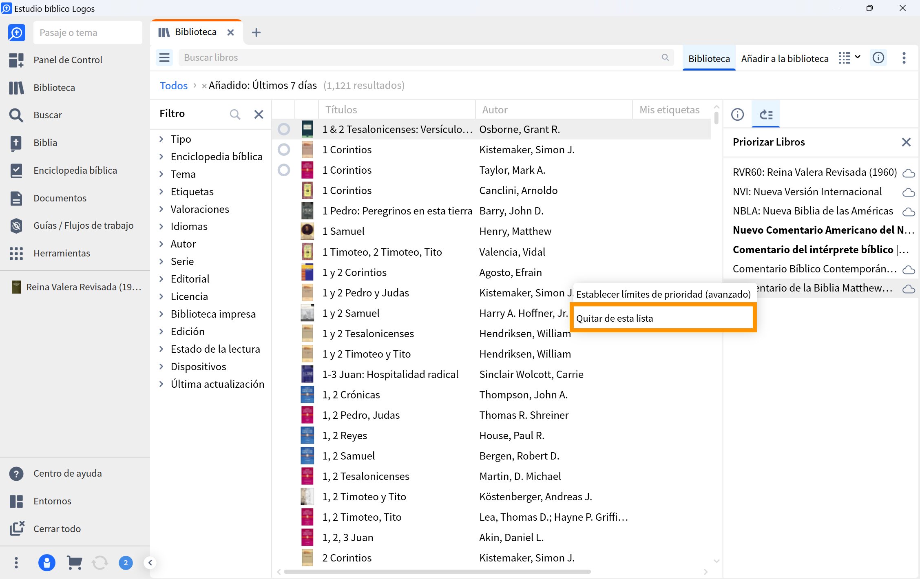
Task: Open the notifications badge showing 2
Action: pos(126,563)
